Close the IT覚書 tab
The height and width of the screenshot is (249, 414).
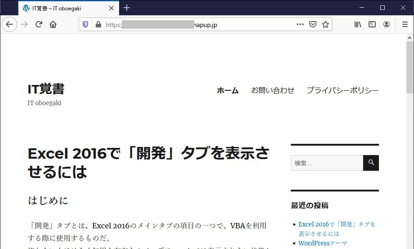coord(111,8)
